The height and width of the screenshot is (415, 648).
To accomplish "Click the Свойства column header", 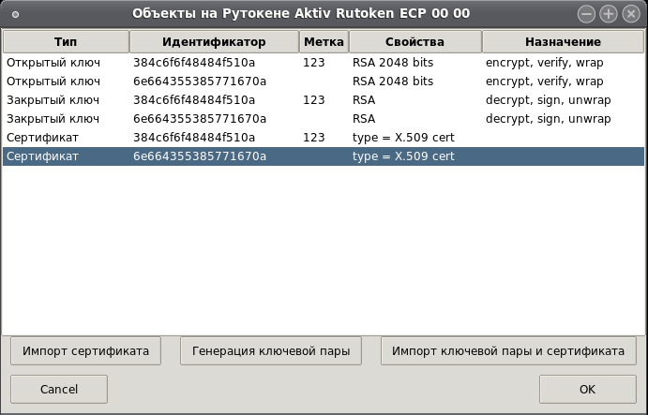I will click(x=415, y=42).
